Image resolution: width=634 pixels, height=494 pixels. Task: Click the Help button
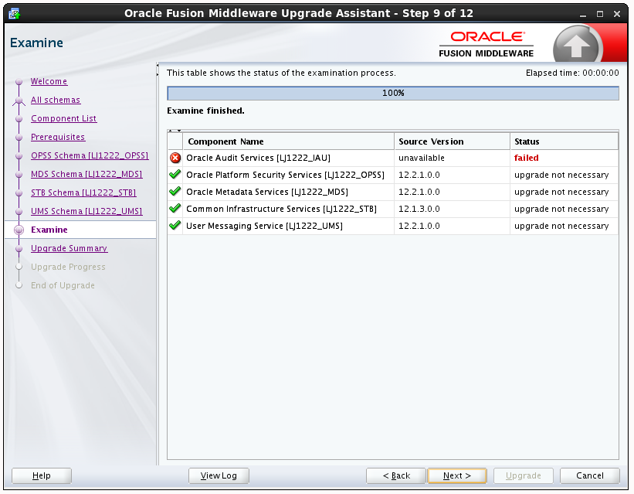tap(42, 475)
